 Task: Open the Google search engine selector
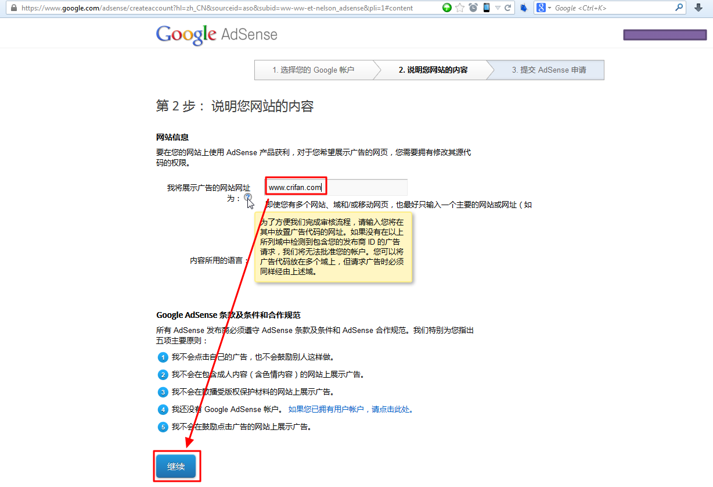click(x=543, y=8)
